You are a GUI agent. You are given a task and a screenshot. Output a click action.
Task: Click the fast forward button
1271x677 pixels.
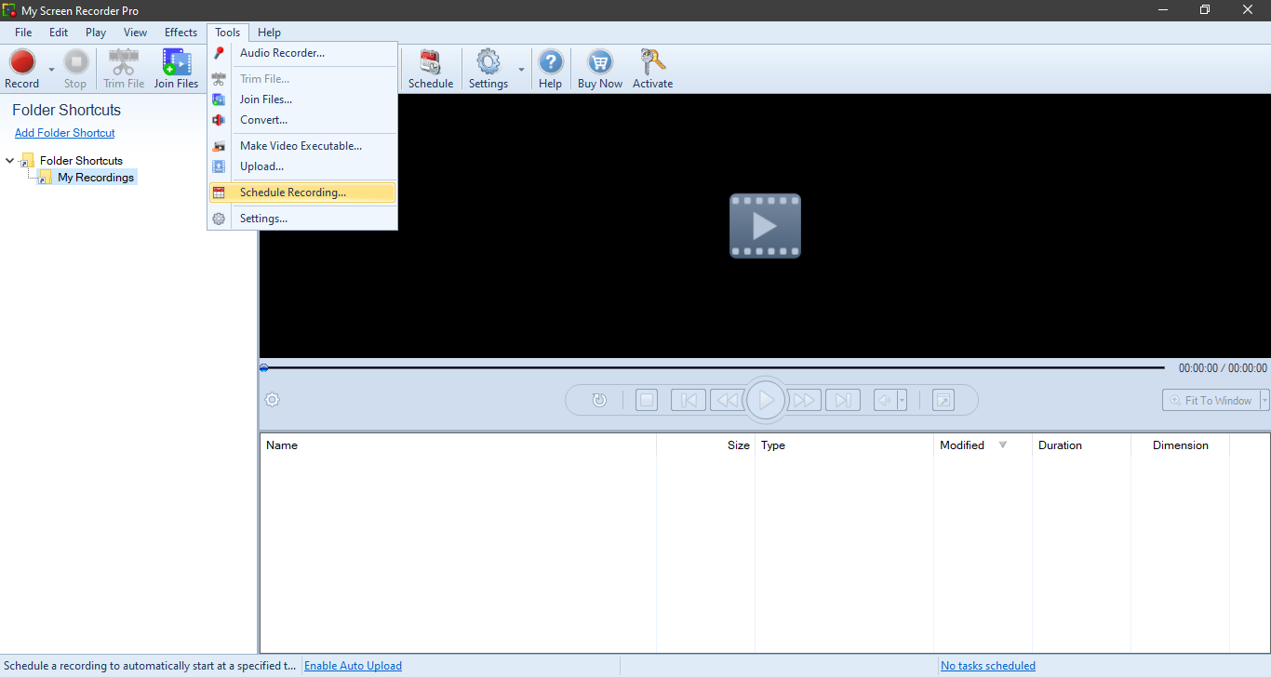[x=805, y=401]
